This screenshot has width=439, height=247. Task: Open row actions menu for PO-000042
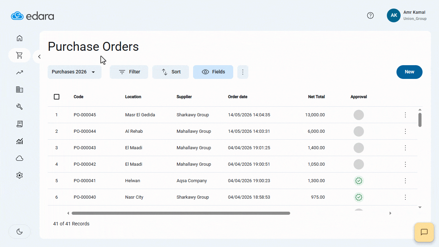[405, 164]
